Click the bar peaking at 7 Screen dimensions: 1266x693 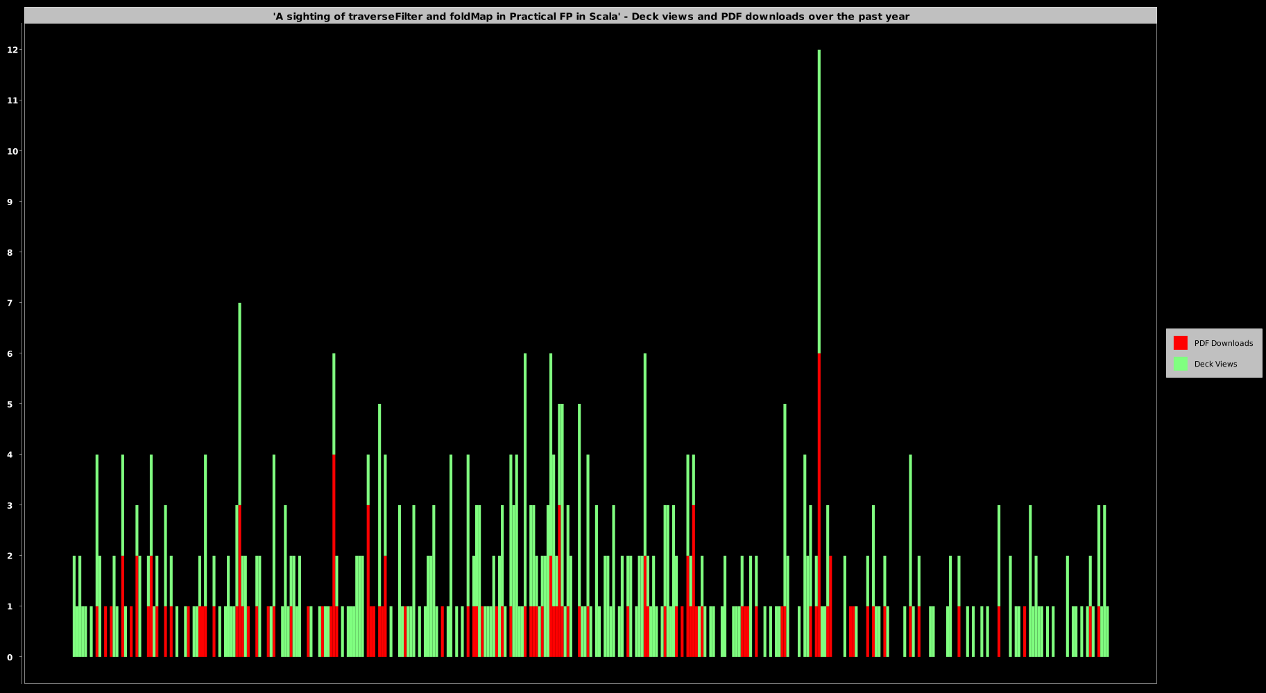(240, 480)
